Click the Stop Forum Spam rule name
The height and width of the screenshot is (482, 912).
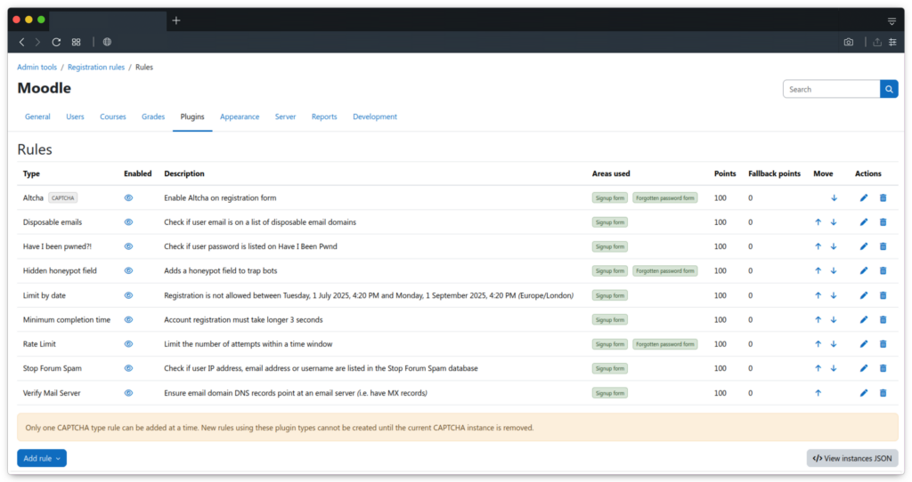coord(53,369)
